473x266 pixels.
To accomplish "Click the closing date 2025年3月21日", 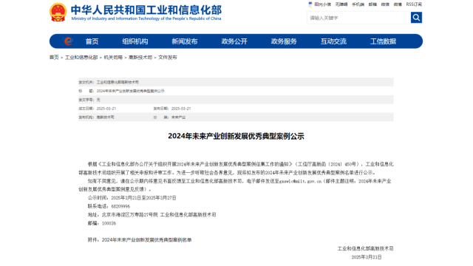I will pos(367,257).
